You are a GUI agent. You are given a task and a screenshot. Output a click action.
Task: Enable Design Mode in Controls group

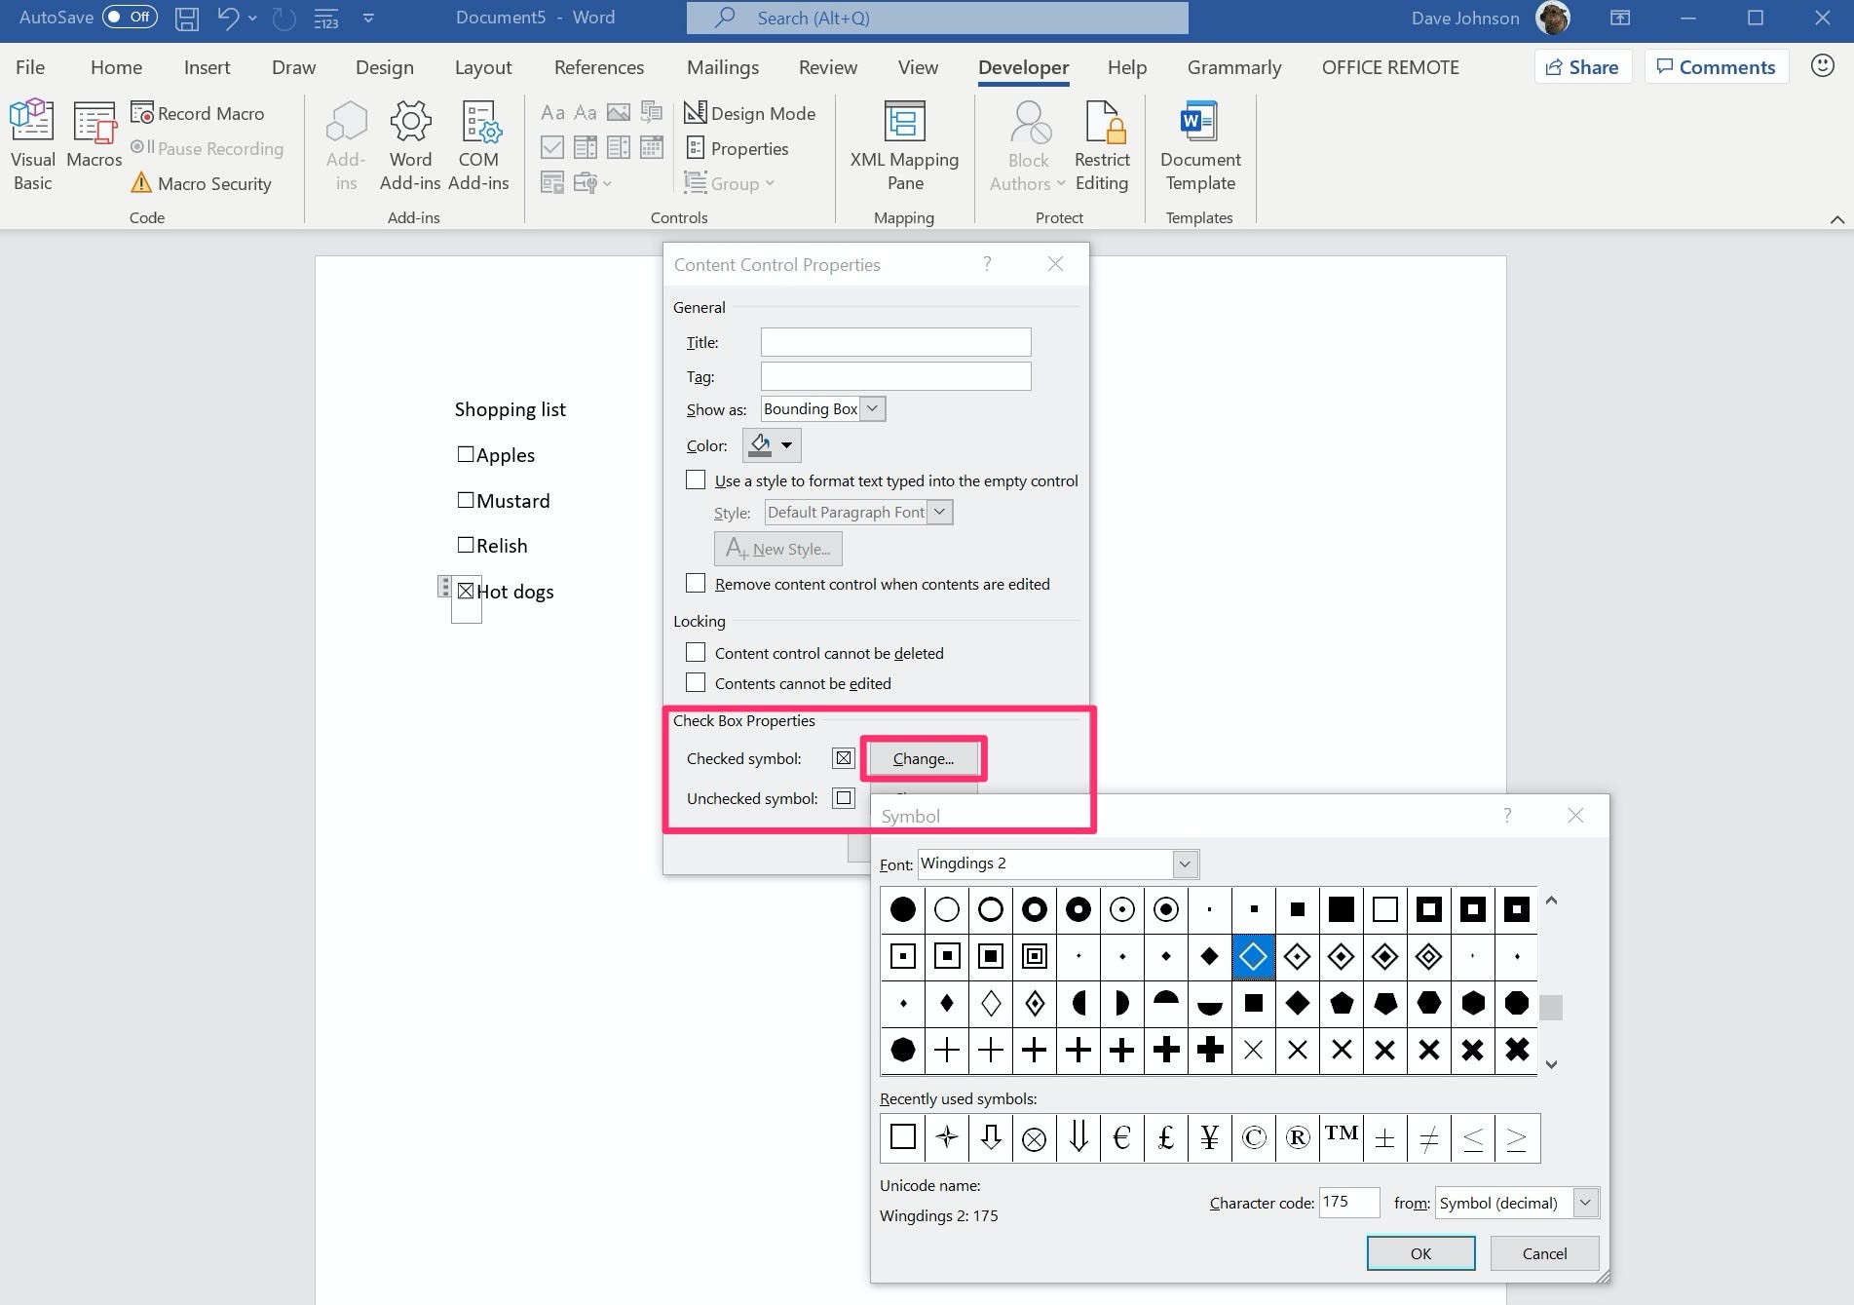[750, 113]
